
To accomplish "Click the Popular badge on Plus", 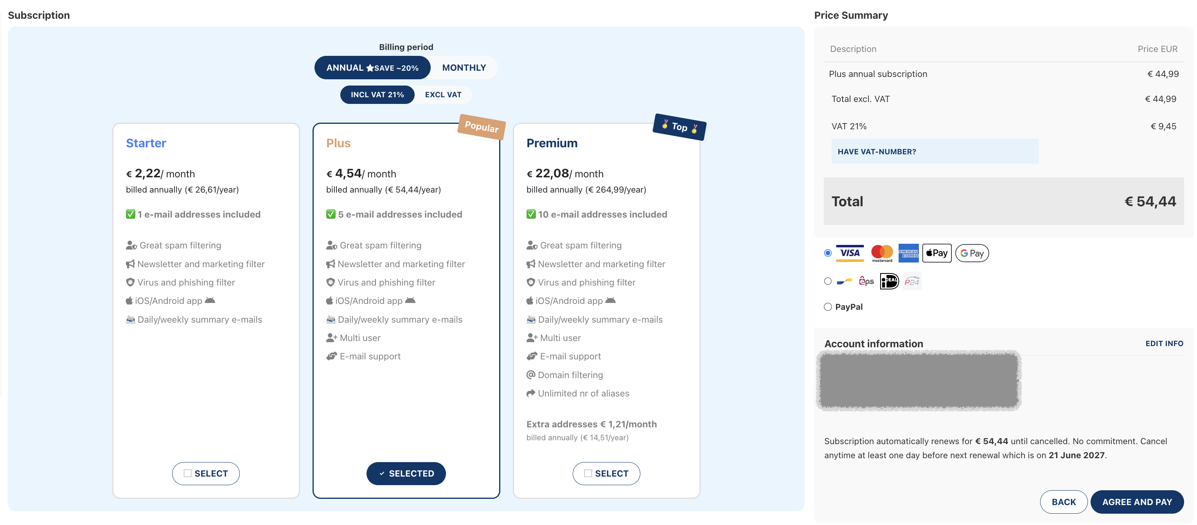I will tap(482, 127).
